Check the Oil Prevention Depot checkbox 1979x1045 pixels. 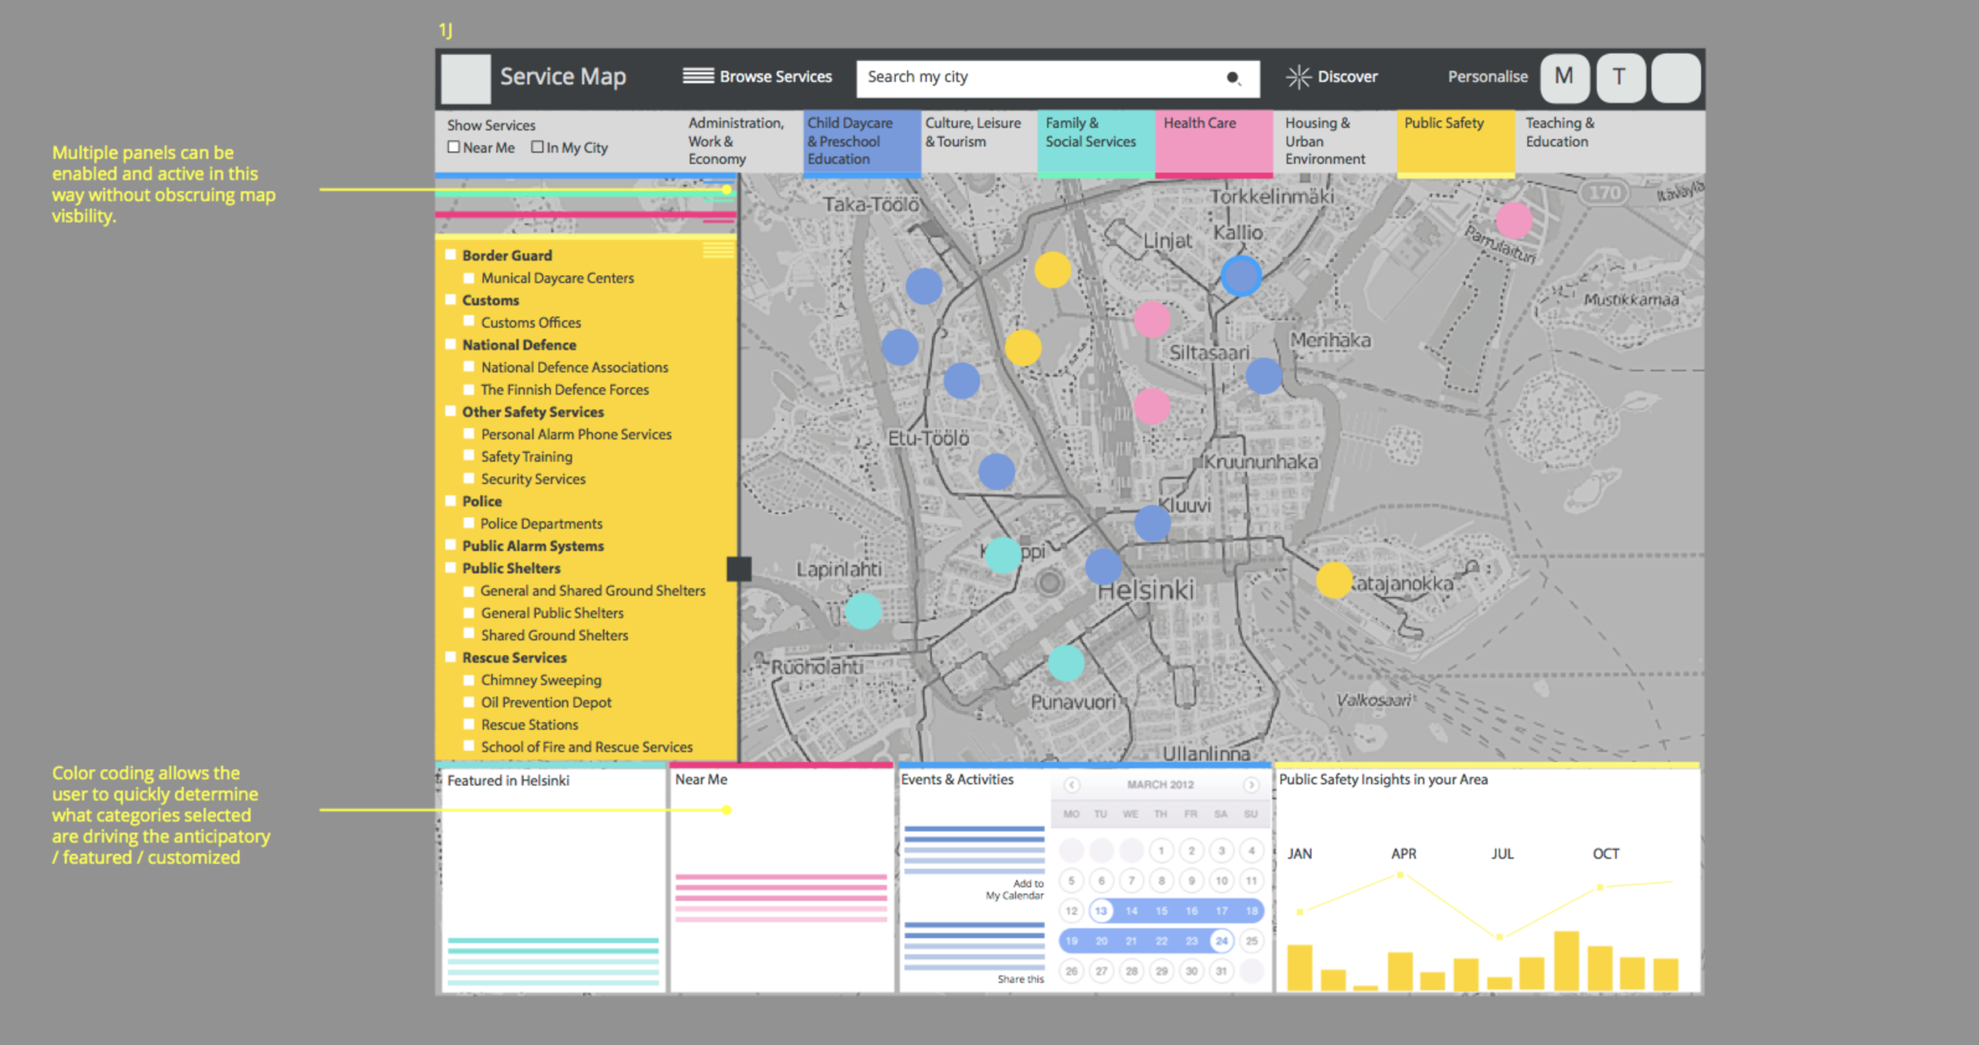click(469, 701)
